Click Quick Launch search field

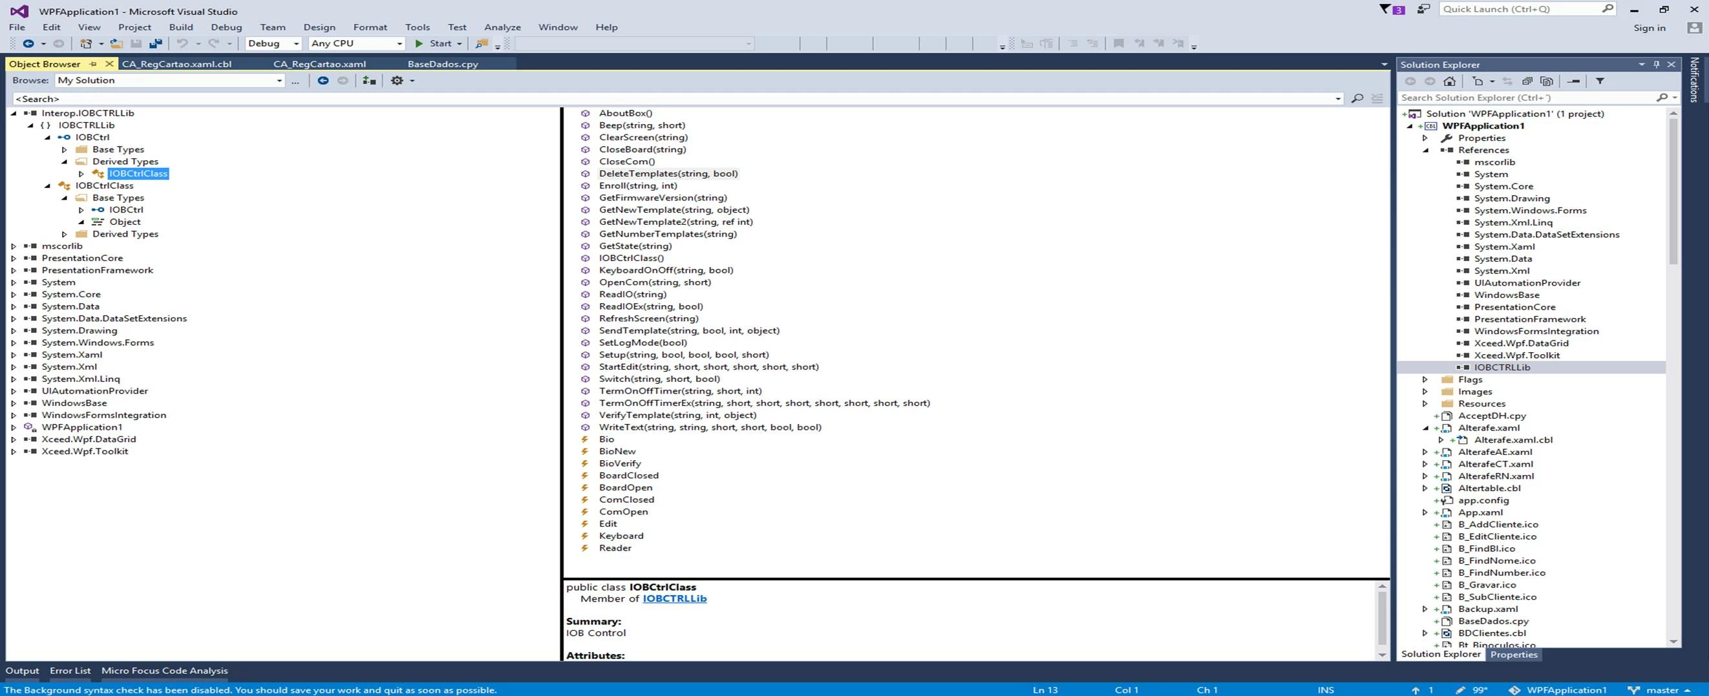[x=1527, y=9]
